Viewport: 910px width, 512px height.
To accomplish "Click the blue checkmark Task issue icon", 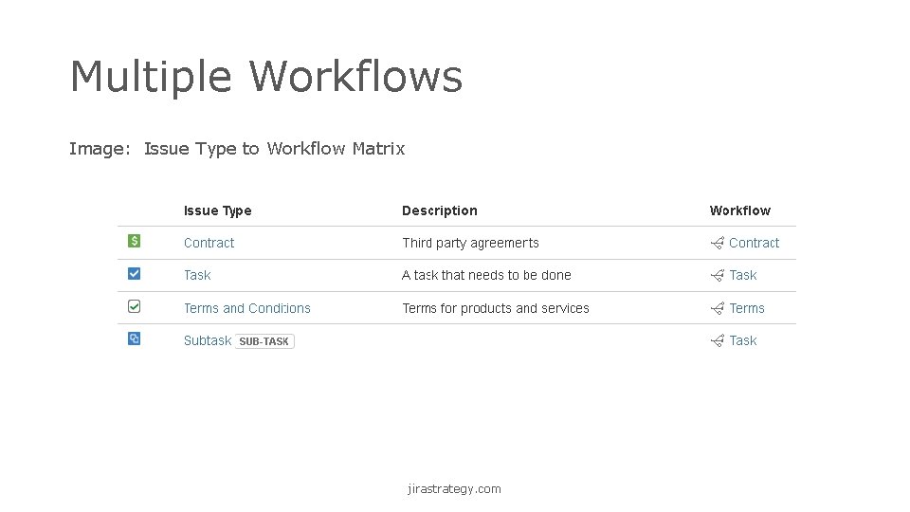I will click(x=134, y=274).
